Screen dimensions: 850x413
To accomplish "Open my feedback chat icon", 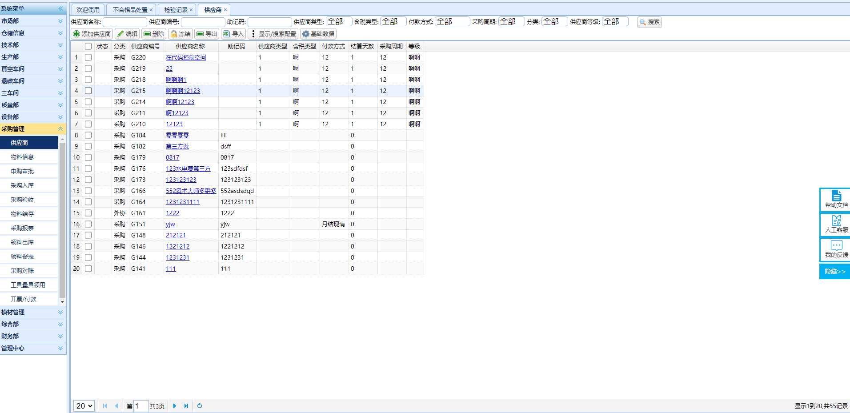I will pos(836,245).
